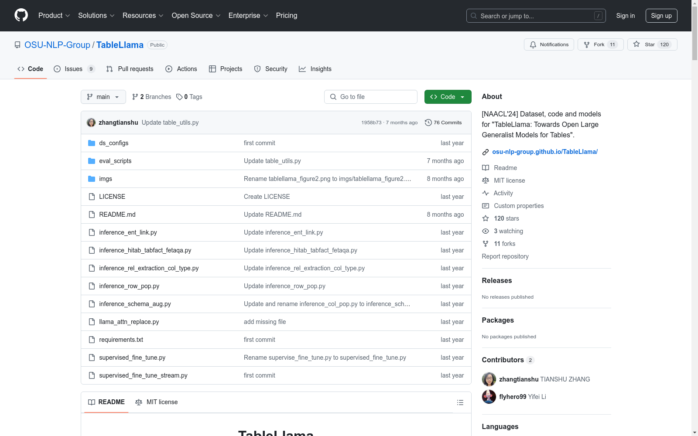Open the GitHub homepage logo
This screenshot has width=698, height=436.
[x=21, y=15]
